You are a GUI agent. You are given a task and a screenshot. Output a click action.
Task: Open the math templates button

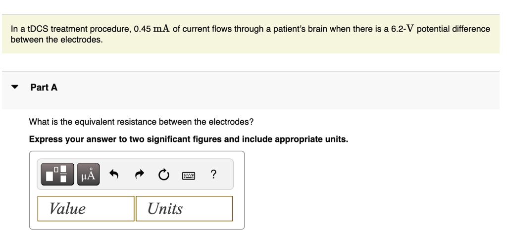[57, 174]
